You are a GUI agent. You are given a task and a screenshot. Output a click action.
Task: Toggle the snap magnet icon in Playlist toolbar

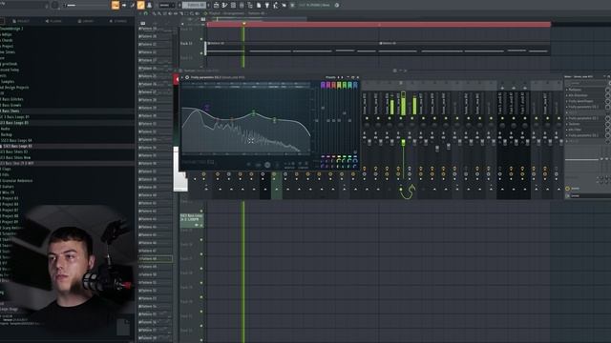click(x=146, y=13)
